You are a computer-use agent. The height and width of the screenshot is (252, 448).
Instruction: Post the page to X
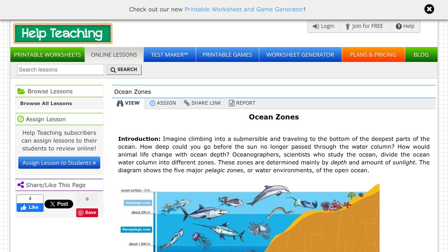click(x=58, y=204)
